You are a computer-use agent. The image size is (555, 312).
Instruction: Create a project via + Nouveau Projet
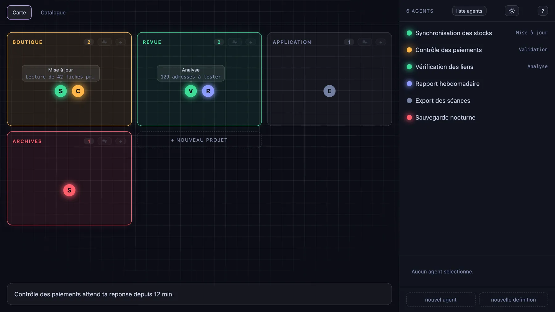199,140
